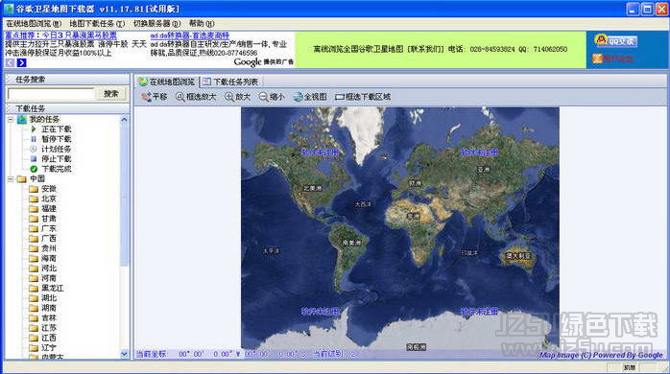This screenshot has height=374, width=670.
Task: Activate the 框选放大 box zoom tool
Action: 196,97
